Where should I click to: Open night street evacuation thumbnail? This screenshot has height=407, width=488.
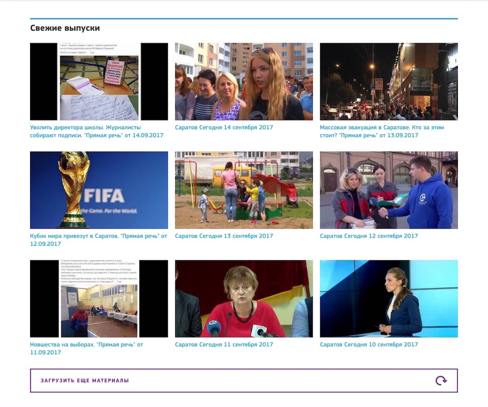tap(388, 82)
